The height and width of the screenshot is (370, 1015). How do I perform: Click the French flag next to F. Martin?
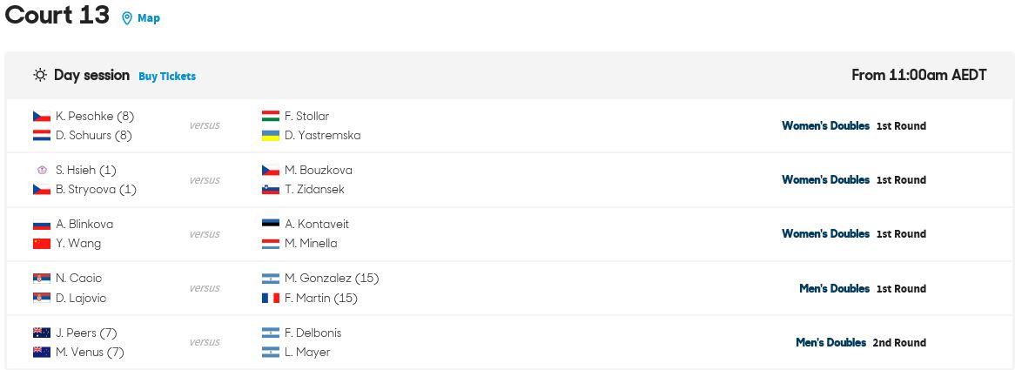pos(271,299)
